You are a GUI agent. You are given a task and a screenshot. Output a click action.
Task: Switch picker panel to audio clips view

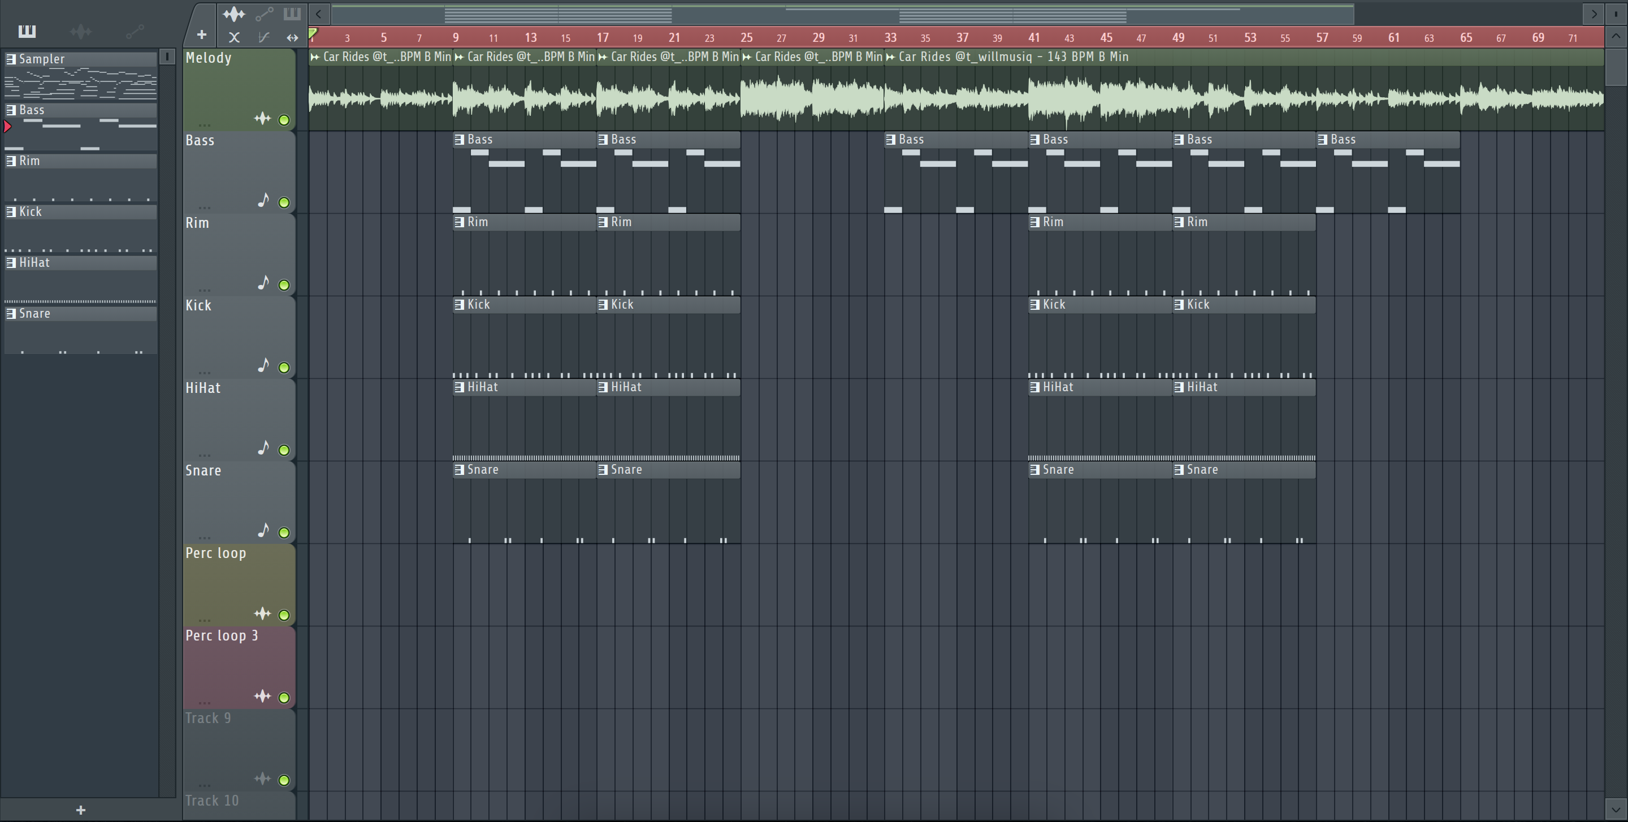tap(81, 31)
